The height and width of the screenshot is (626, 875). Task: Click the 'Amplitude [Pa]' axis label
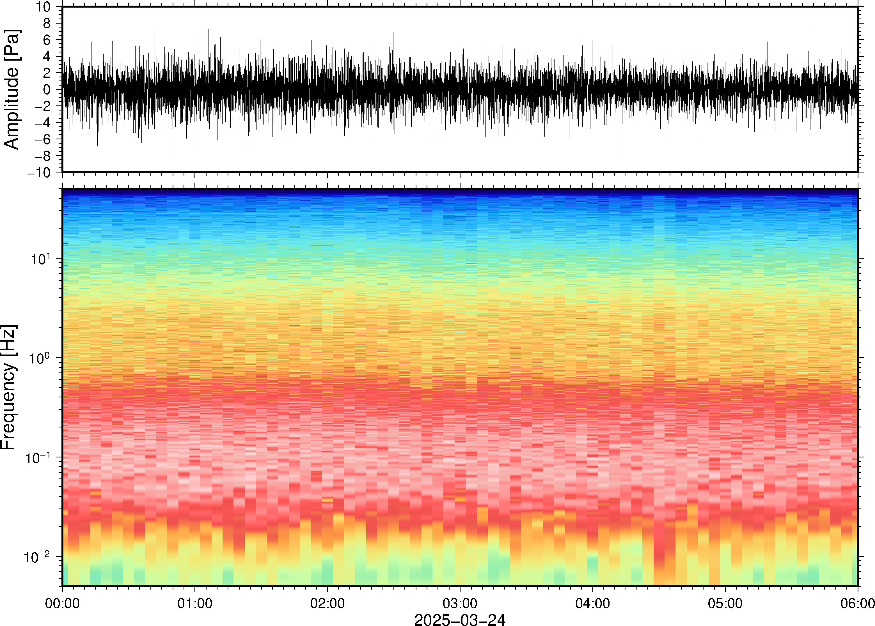pyautogui.click(x=12, y=89)
